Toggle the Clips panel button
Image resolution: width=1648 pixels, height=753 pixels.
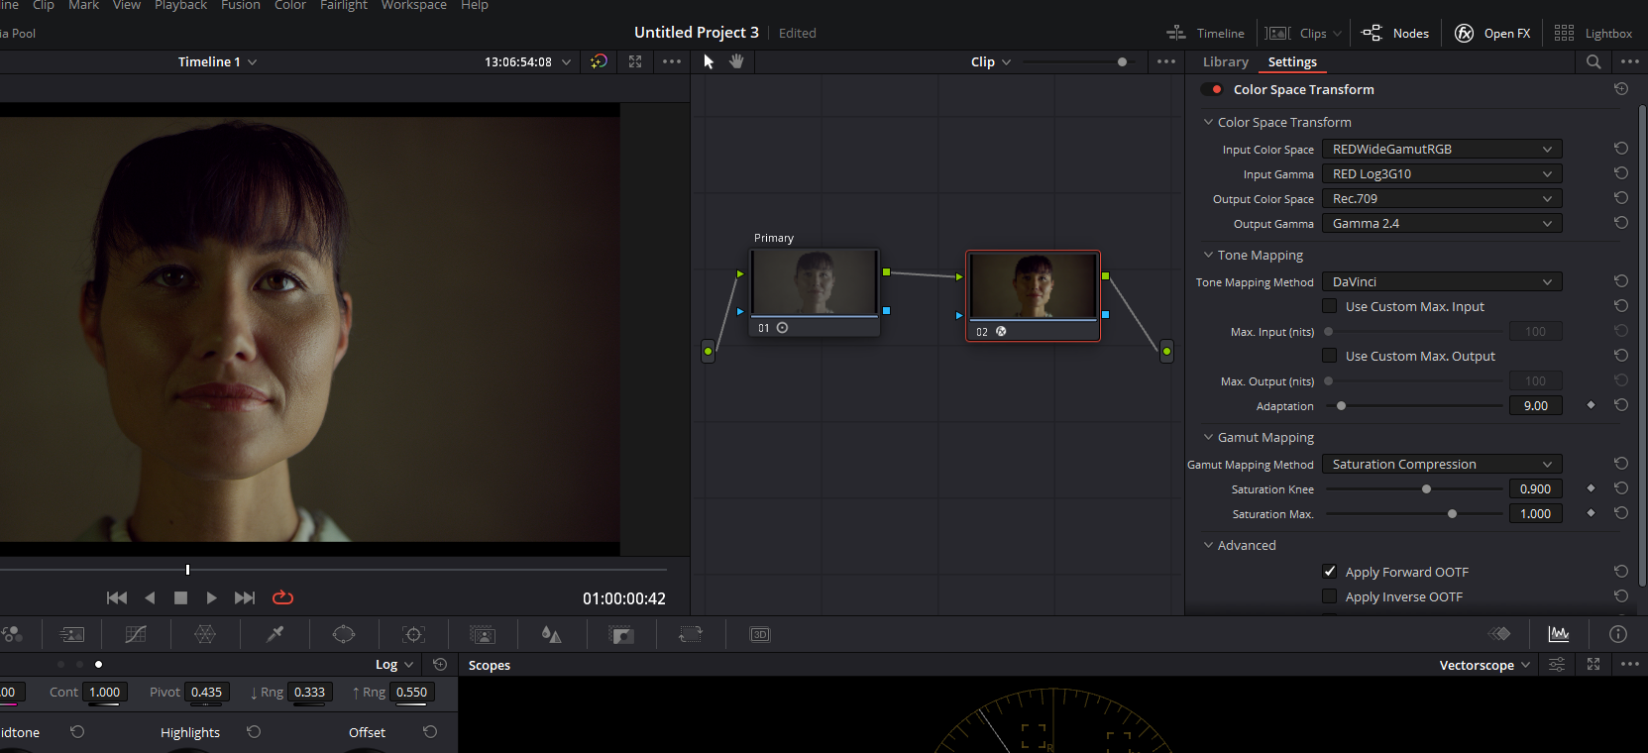(x=1303, y=33)
